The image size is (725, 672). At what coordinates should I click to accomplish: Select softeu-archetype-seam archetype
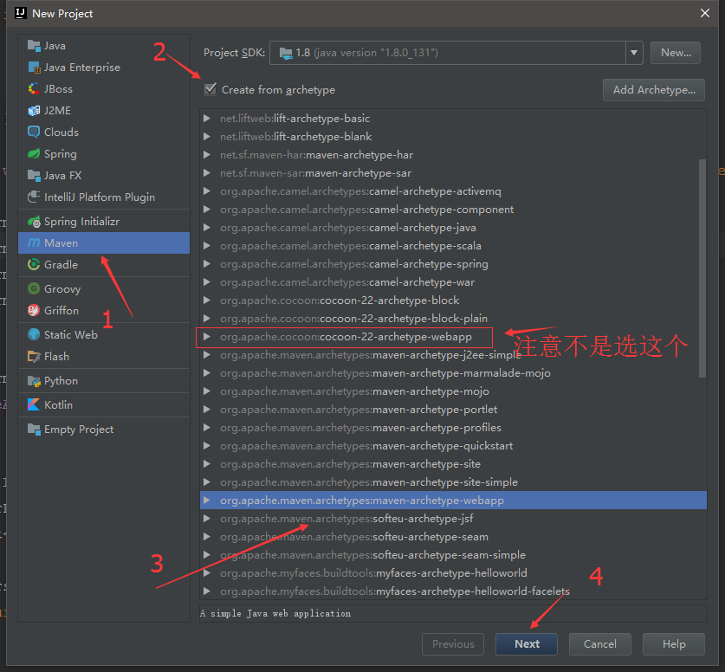pyautogui.click(x=453, y=537)
